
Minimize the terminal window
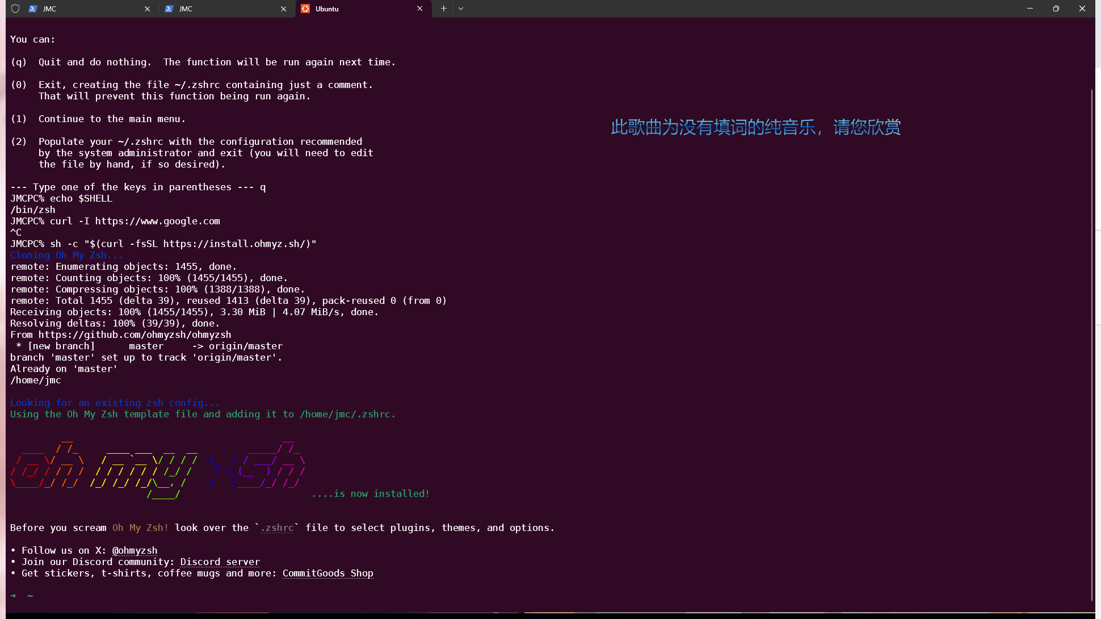pos(1029,9)
